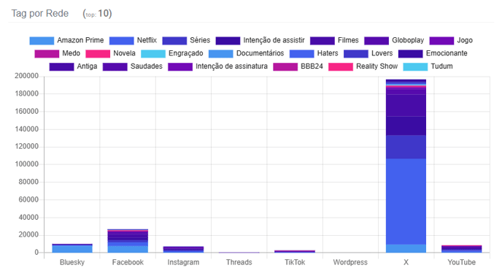Toggle the Netflix legend swatch
502x276 pixels.
click(x=121, y=41)
